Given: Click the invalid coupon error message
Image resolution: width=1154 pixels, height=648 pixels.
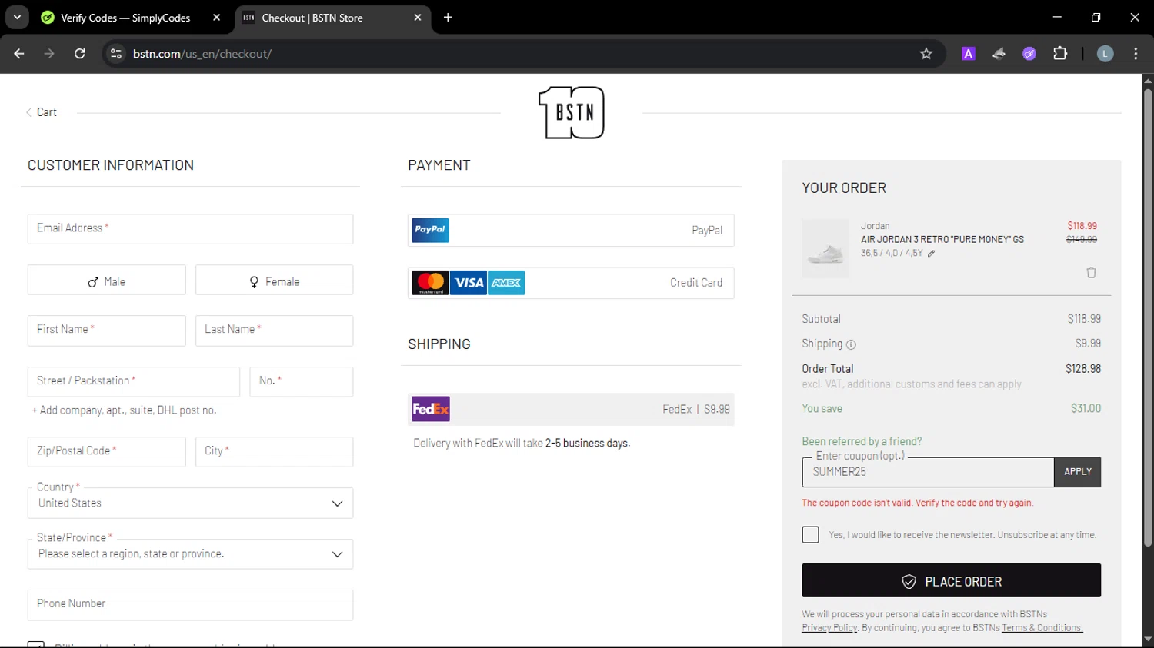Looking at the screenshot, I should click(917, 503).
